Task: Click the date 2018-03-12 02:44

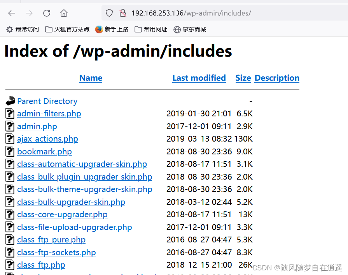Action: pos(199,202)
